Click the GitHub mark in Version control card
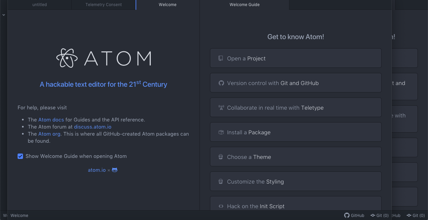Image resolution: width=428 pixels, height=220 pixels. point(221,83)
